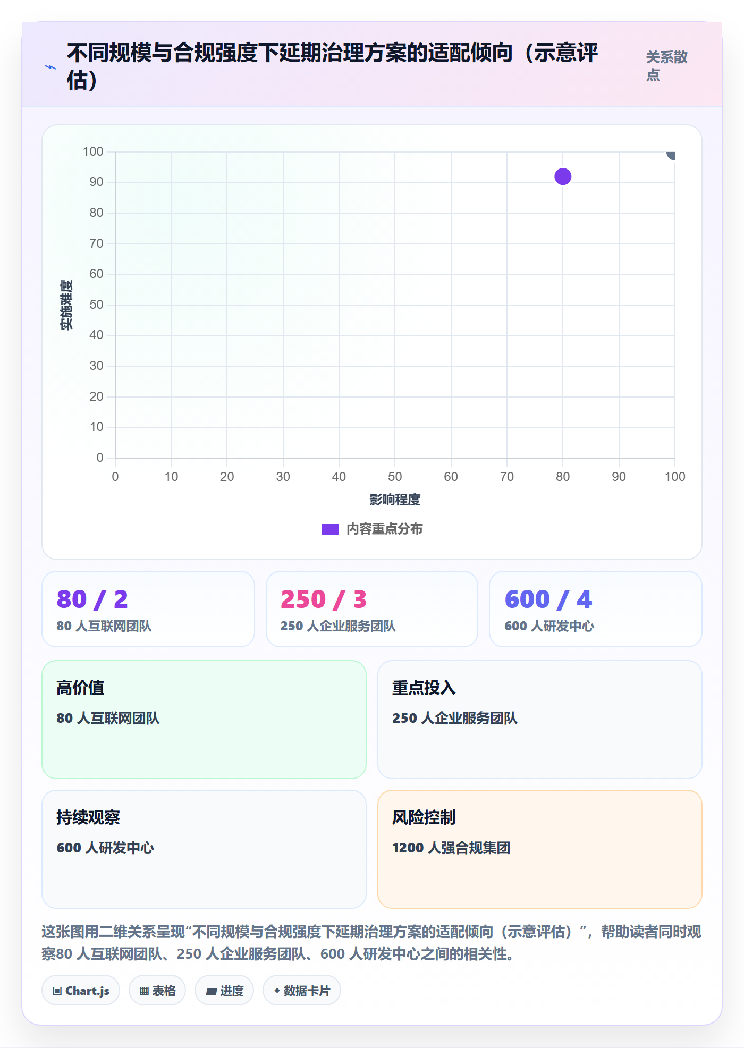Screen dimensions: 744x1048
Task: Click the 影响程度 x-axis title
Action: [x=395, y=500]
